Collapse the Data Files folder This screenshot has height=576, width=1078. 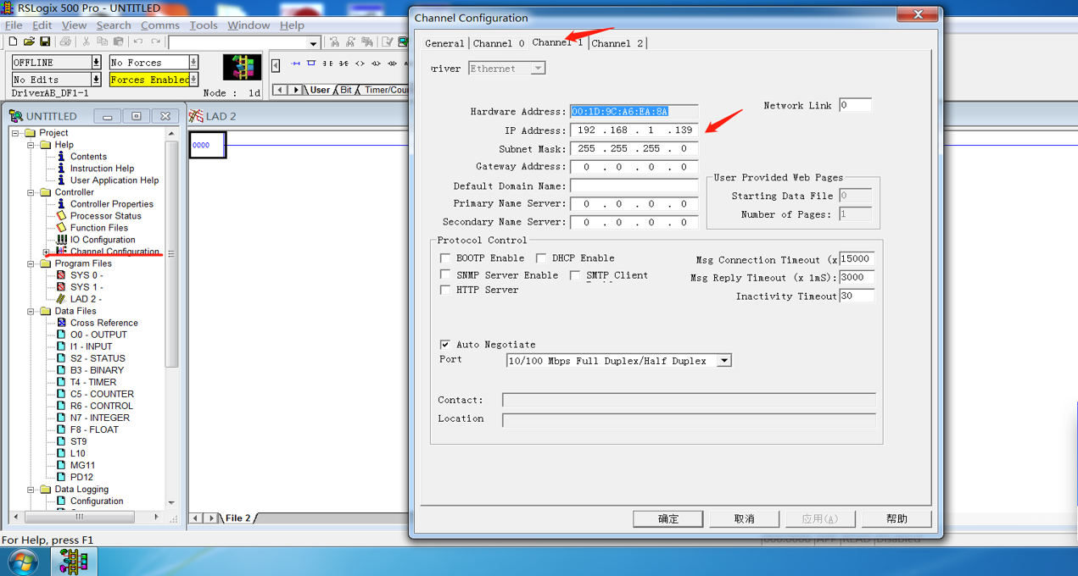31,311
